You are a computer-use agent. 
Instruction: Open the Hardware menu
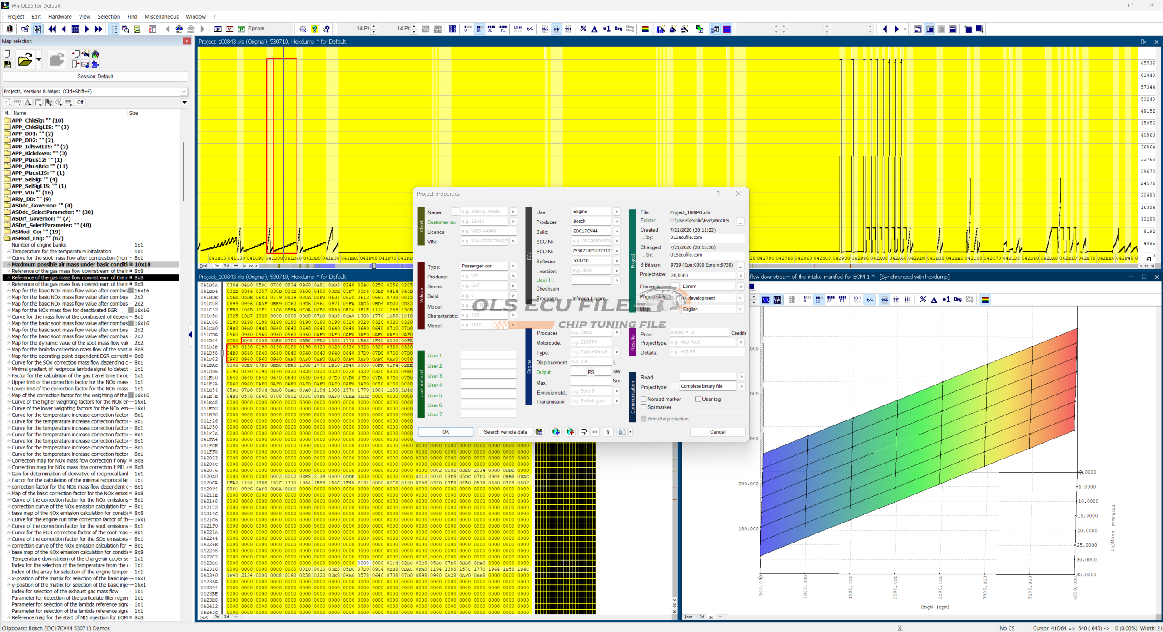click(x=60, y=16)
